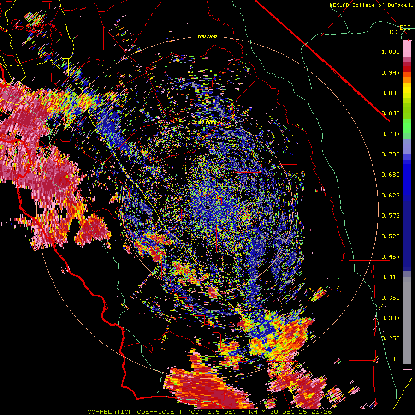Click the 50 NMI range ring label
This screenshot has height=415, width=415.
207,122
